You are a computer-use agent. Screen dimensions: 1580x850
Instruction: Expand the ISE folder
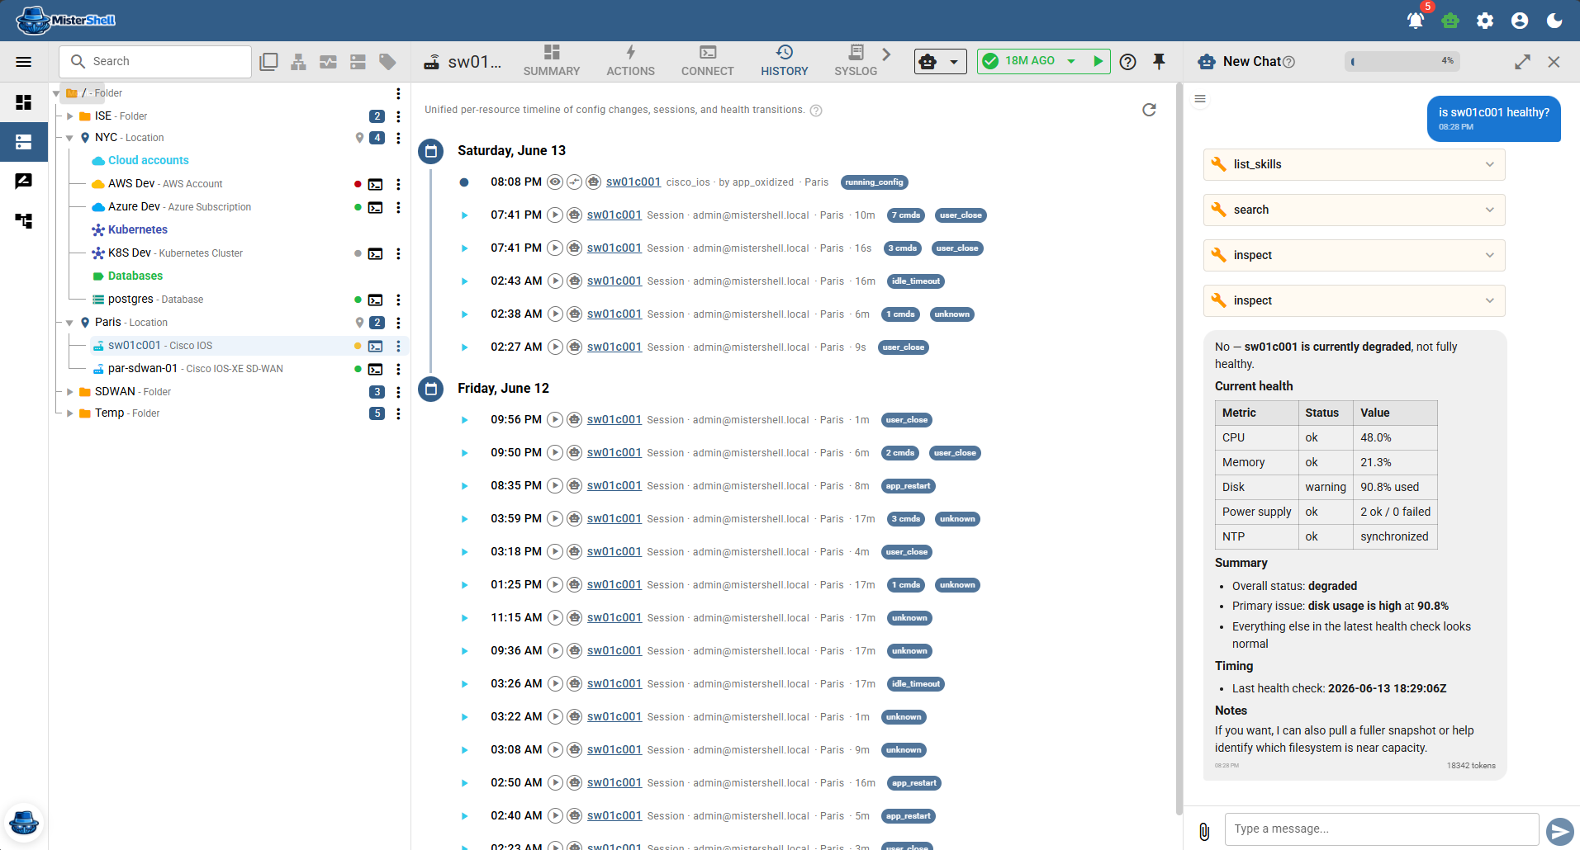click(x=69, y=116)
